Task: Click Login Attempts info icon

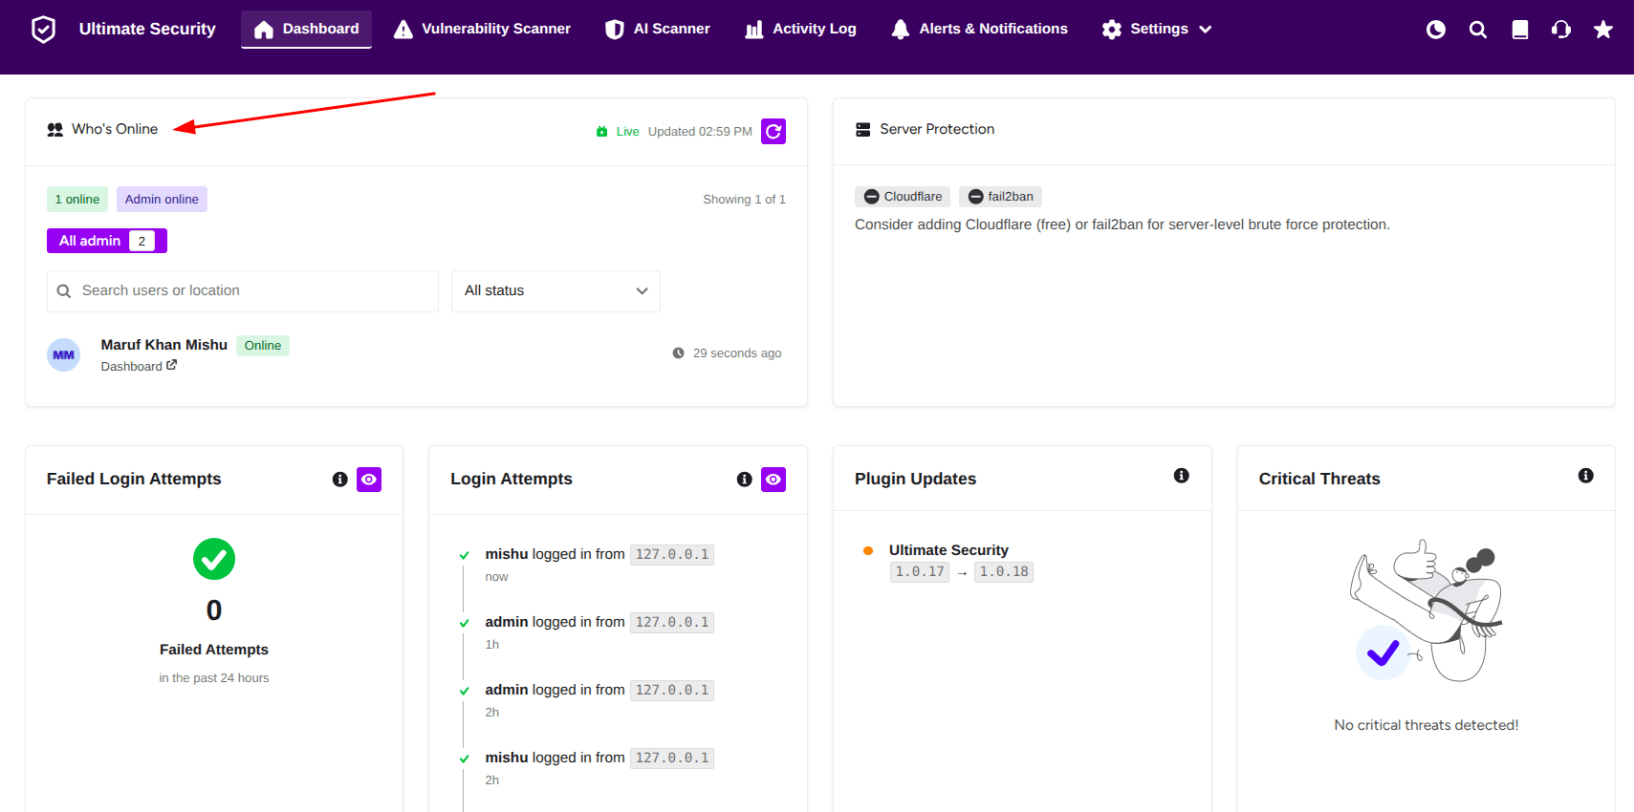Action: point(744,480)
